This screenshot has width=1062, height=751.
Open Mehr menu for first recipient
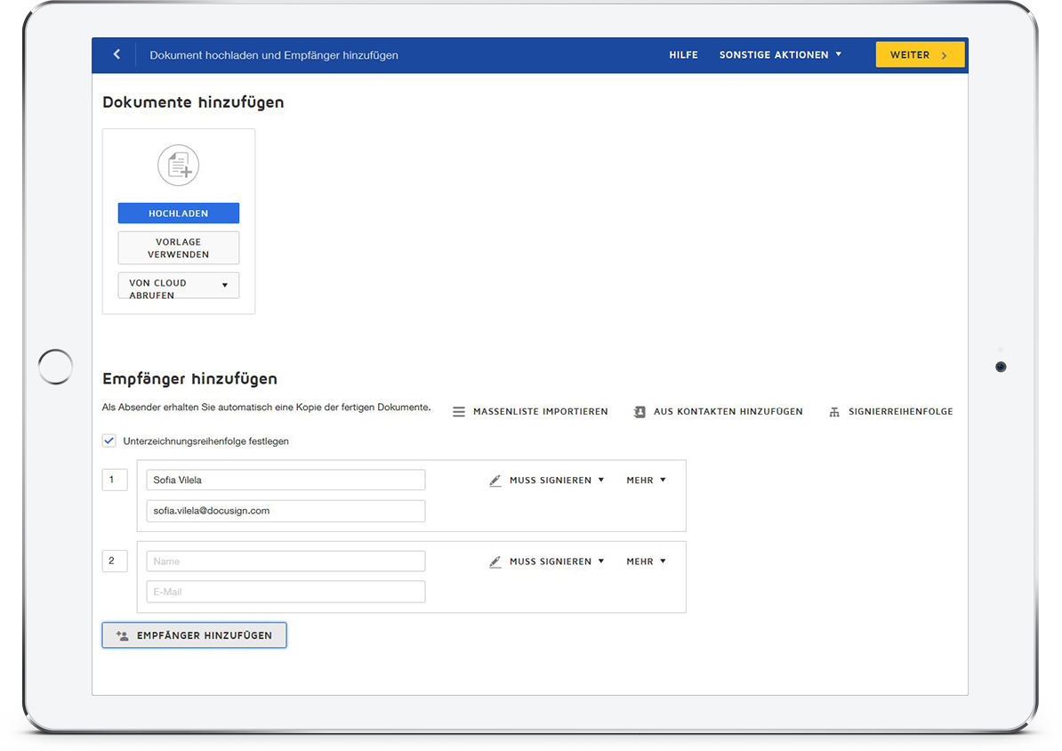646,480
